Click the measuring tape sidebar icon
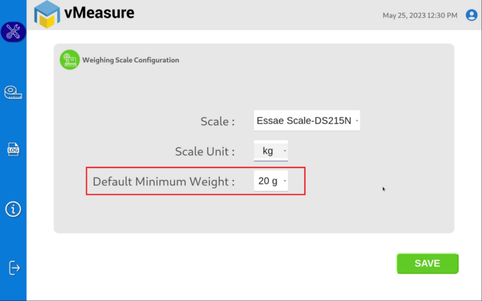 click(x=13, y=92)
